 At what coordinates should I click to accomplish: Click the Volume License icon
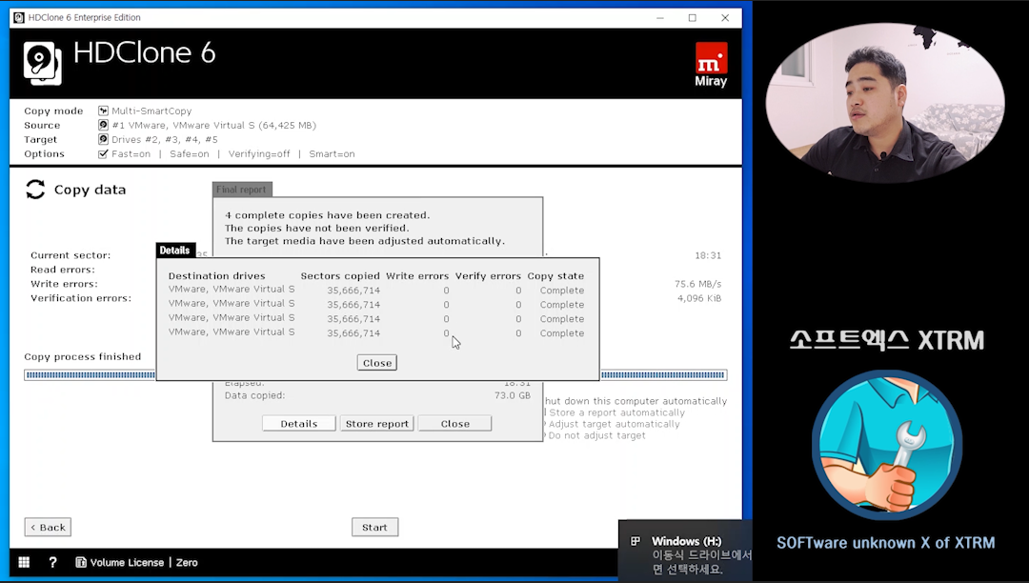81,562
